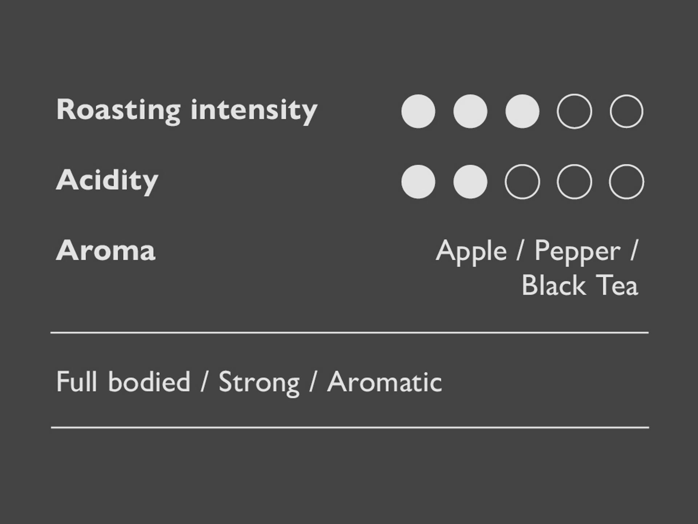Set Acidity to the third circle
Screen dimensions: 698x524
[x=522, y=182]
